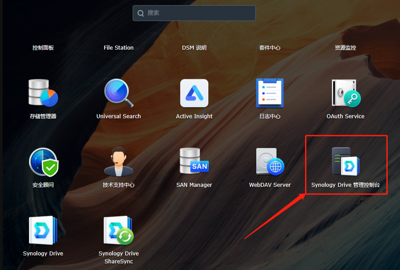The width and height of the screenshot is (400, 270).
Task: Open 资源监控 resource monitor label
Action: pos(345,47)
